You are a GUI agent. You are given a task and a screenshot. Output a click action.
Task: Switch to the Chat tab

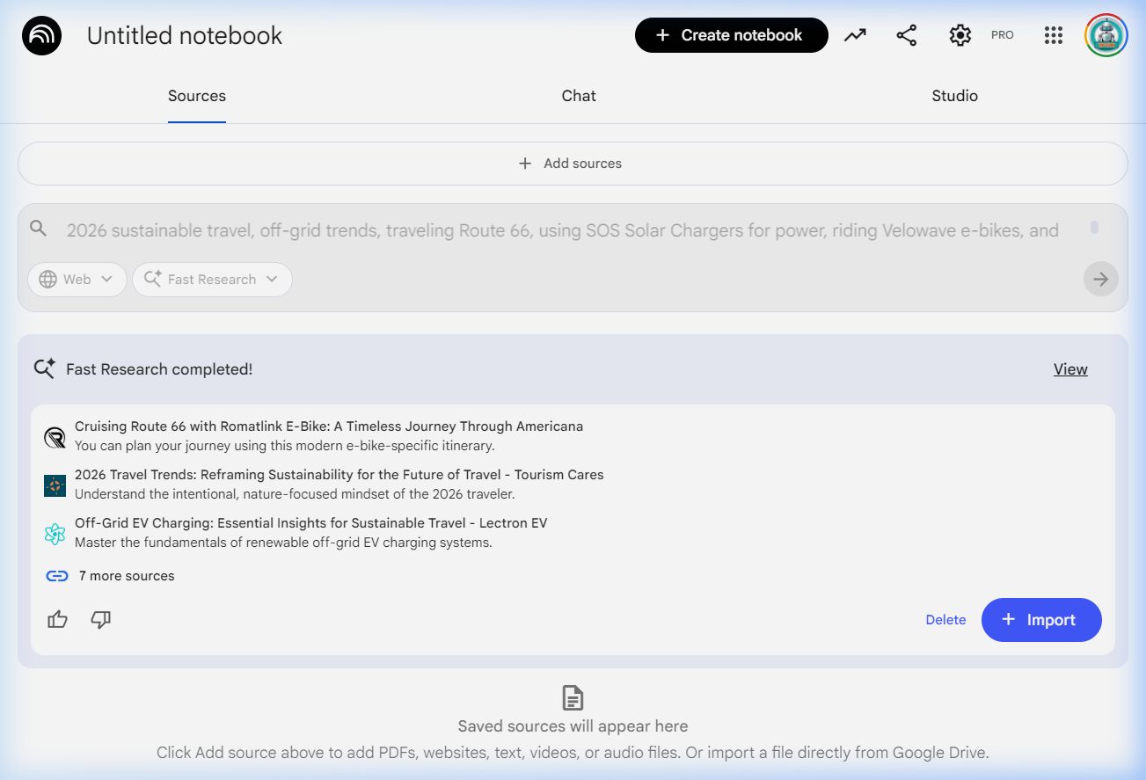[579, 96]
